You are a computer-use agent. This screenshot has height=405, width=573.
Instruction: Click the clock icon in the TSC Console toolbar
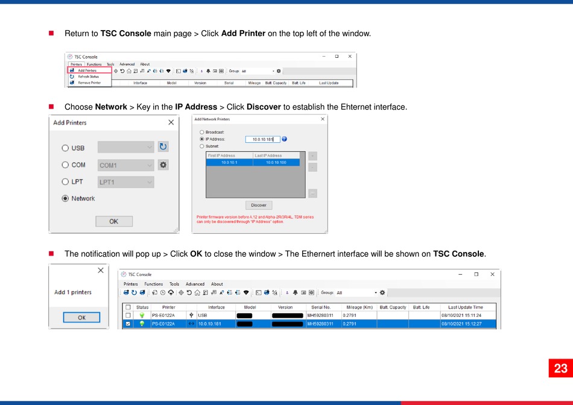click(x=163, y=292)
